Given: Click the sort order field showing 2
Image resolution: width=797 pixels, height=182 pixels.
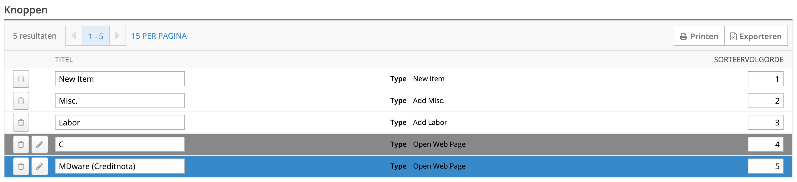Looking at the screenshot, I should click(765, 101).
